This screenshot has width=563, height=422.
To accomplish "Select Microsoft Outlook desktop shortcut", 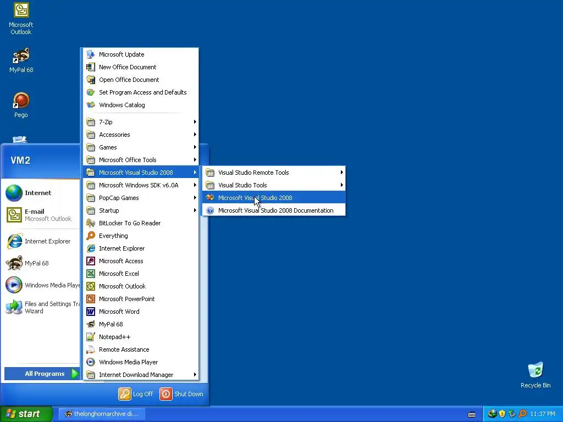I will [21, 19].
